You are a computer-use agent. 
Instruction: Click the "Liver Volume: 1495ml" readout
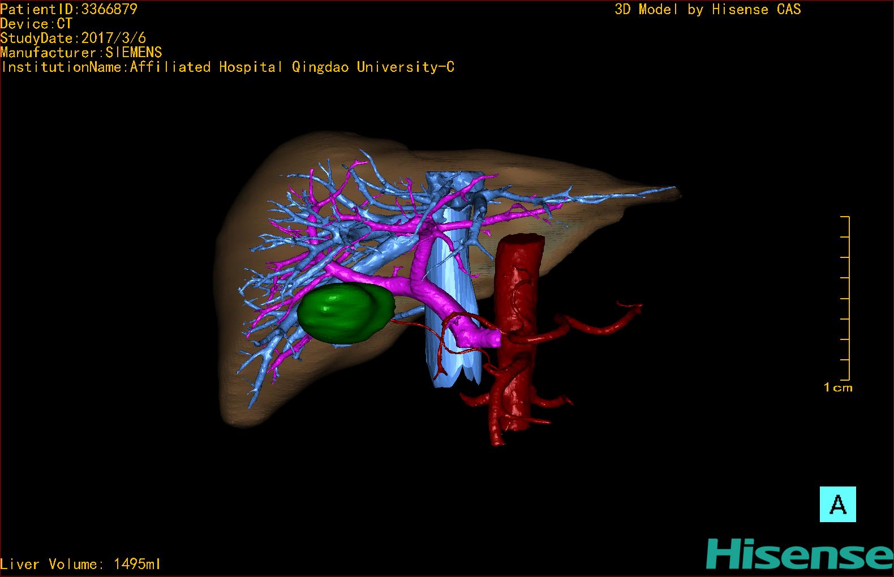80,564
